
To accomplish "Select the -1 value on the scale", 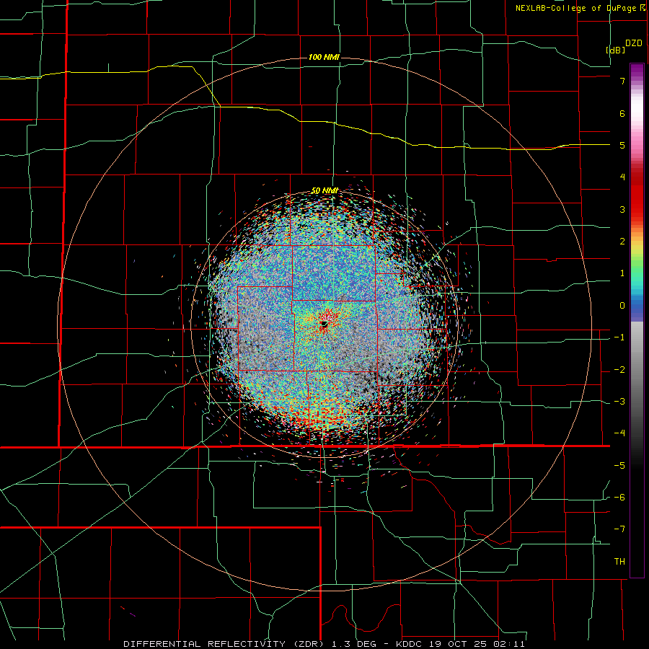I will [x=619, y=337].
